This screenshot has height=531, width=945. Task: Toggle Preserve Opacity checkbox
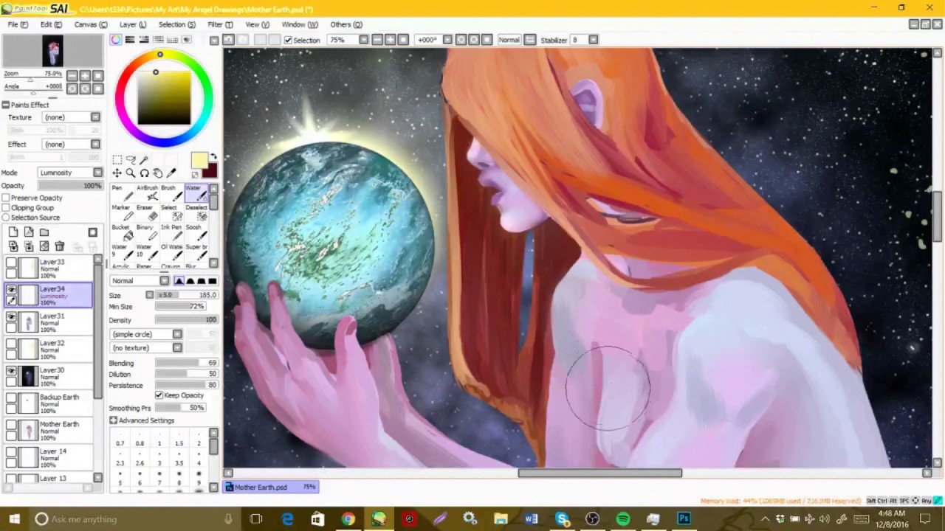point(6,198)
